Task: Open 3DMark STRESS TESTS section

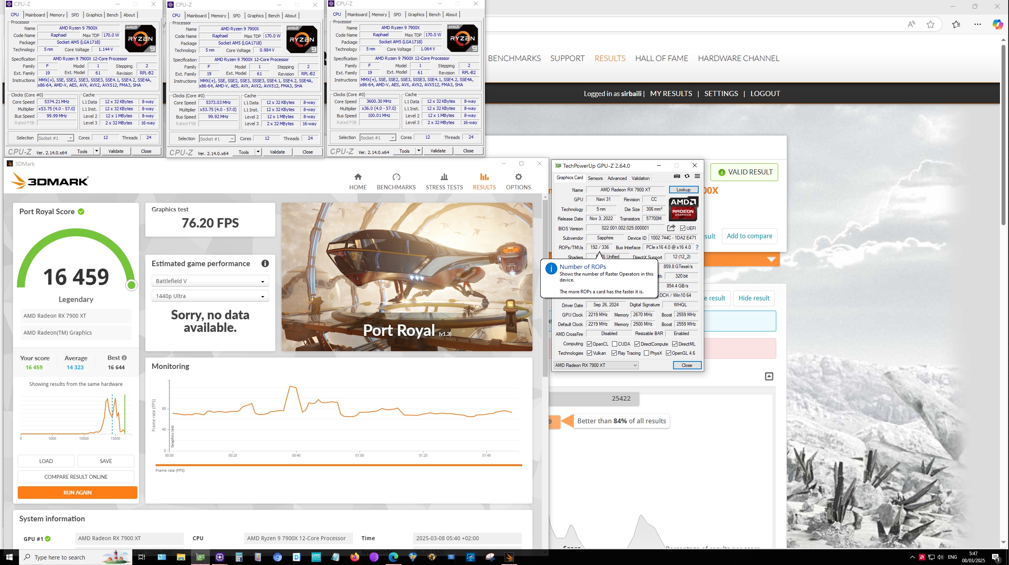Action: tap(444, 182)
